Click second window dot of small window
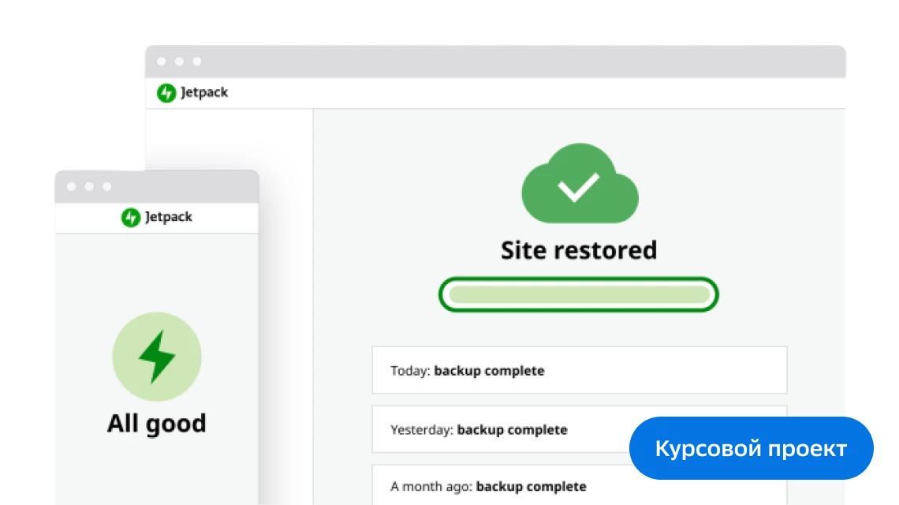Image resolution: width=899 pixels, height=505 pixels. (x=89, y=186)
